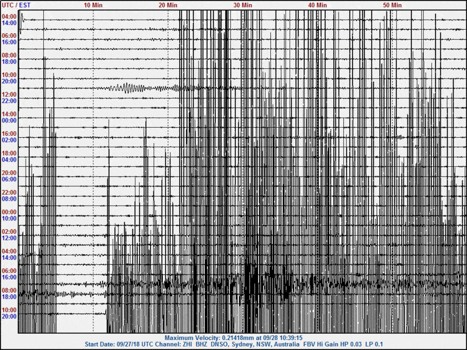Select the blue 22:00 EST row label
467x350 pixels.
point(9,101)
